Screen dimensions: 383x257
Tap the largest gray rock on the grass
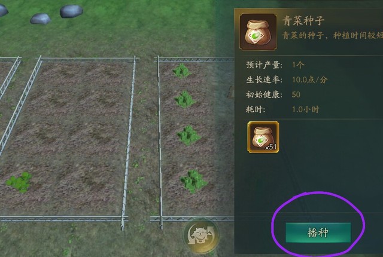click(71, 11)
